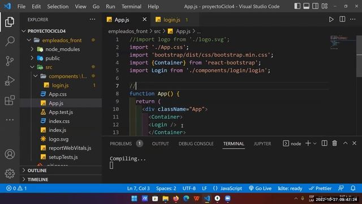Click the errors and warnings status indicator
The height and width of the screenshot is (204, 362).
[16, 188]
